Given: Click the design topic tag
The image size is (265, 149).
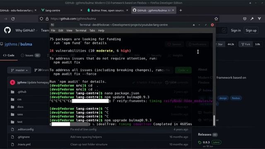Looking at the screenshot, I should point(223,98).
